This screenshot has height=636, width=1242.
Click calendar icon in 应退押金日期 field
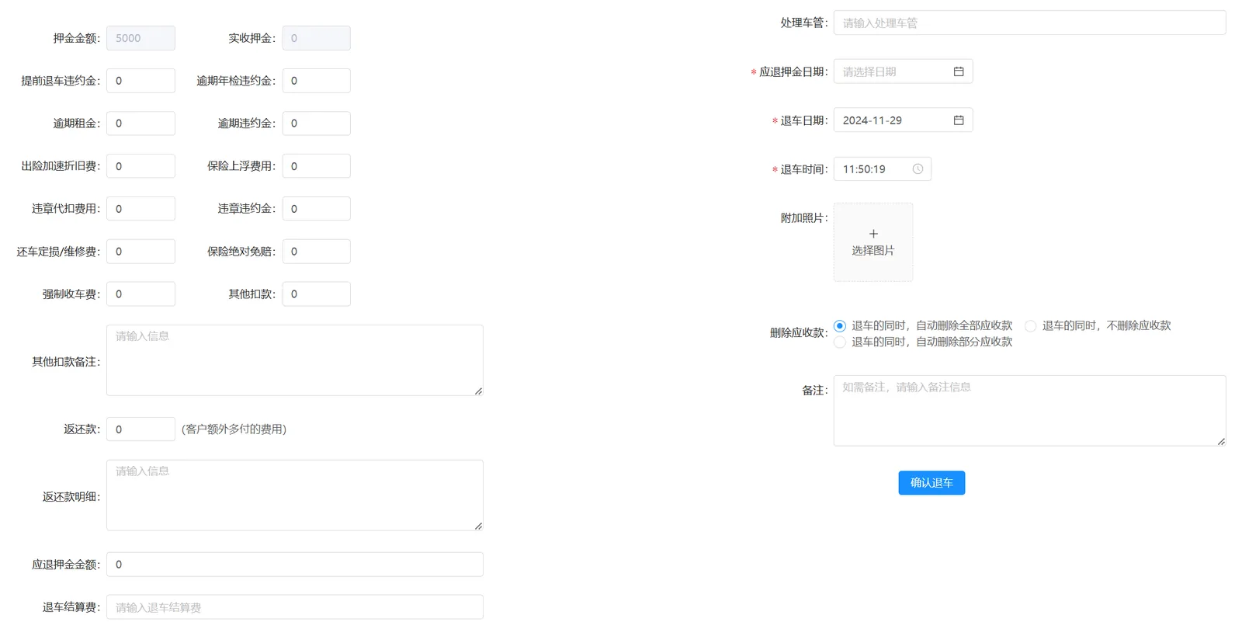(959, 71)
